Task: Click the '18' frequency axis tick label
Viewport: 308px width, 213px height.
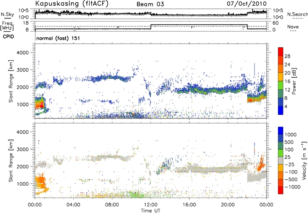Action: click(x=26, y=23)
